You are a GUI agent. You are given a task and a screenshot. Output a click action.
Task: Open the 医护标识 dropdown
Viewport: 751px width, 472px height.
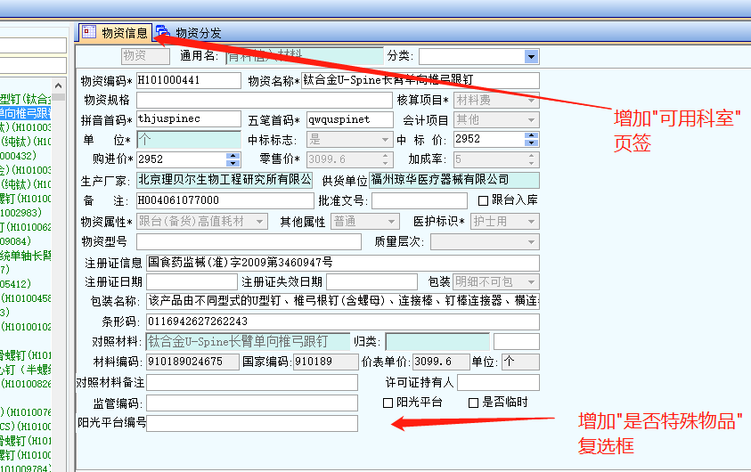click(x=531, y=222)
